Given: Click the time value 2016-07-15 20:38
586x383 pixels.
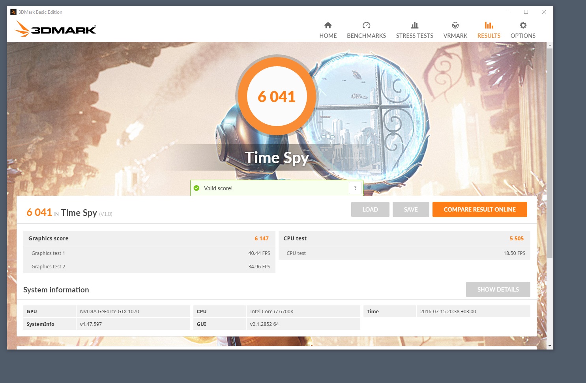Looking at the screenshot, I should click(x=448, y=311).
